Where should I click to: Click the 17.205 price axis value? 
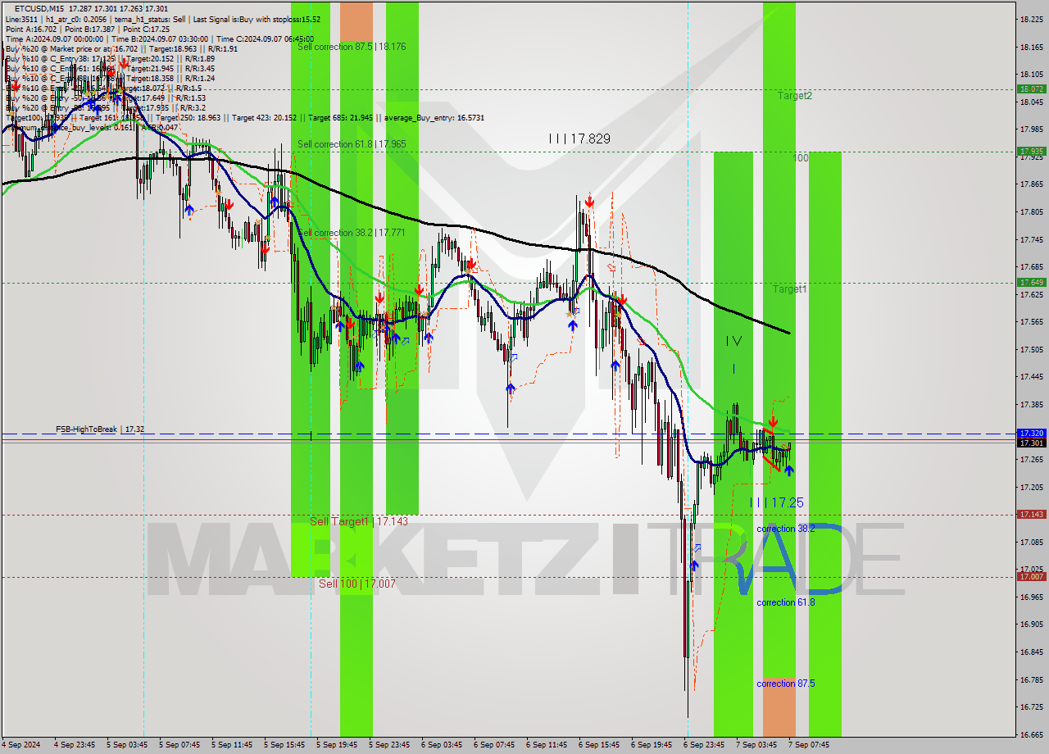tap(1031, 487)
